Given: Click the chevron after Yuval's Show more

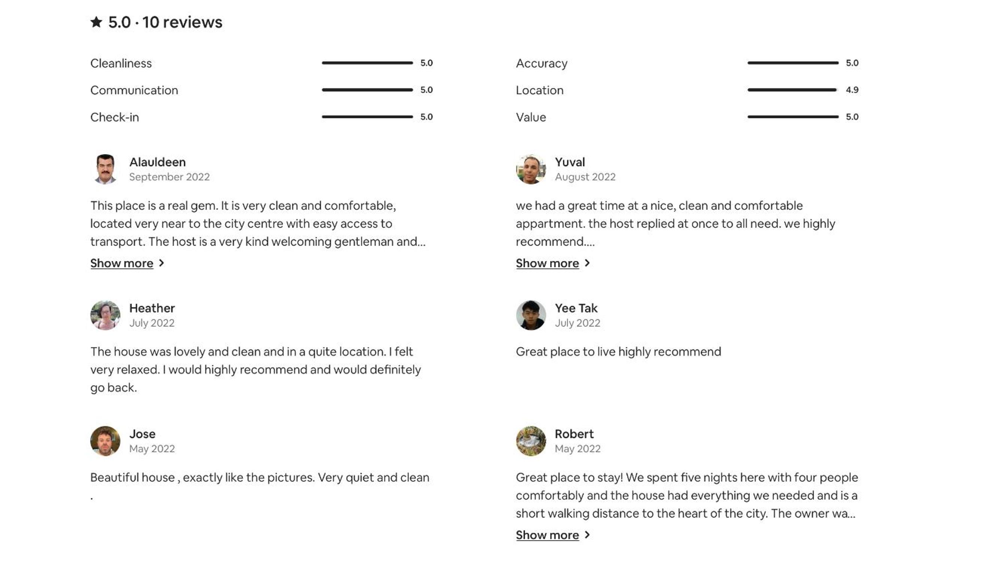Looking at the screenshot, I should click(587, 263).
